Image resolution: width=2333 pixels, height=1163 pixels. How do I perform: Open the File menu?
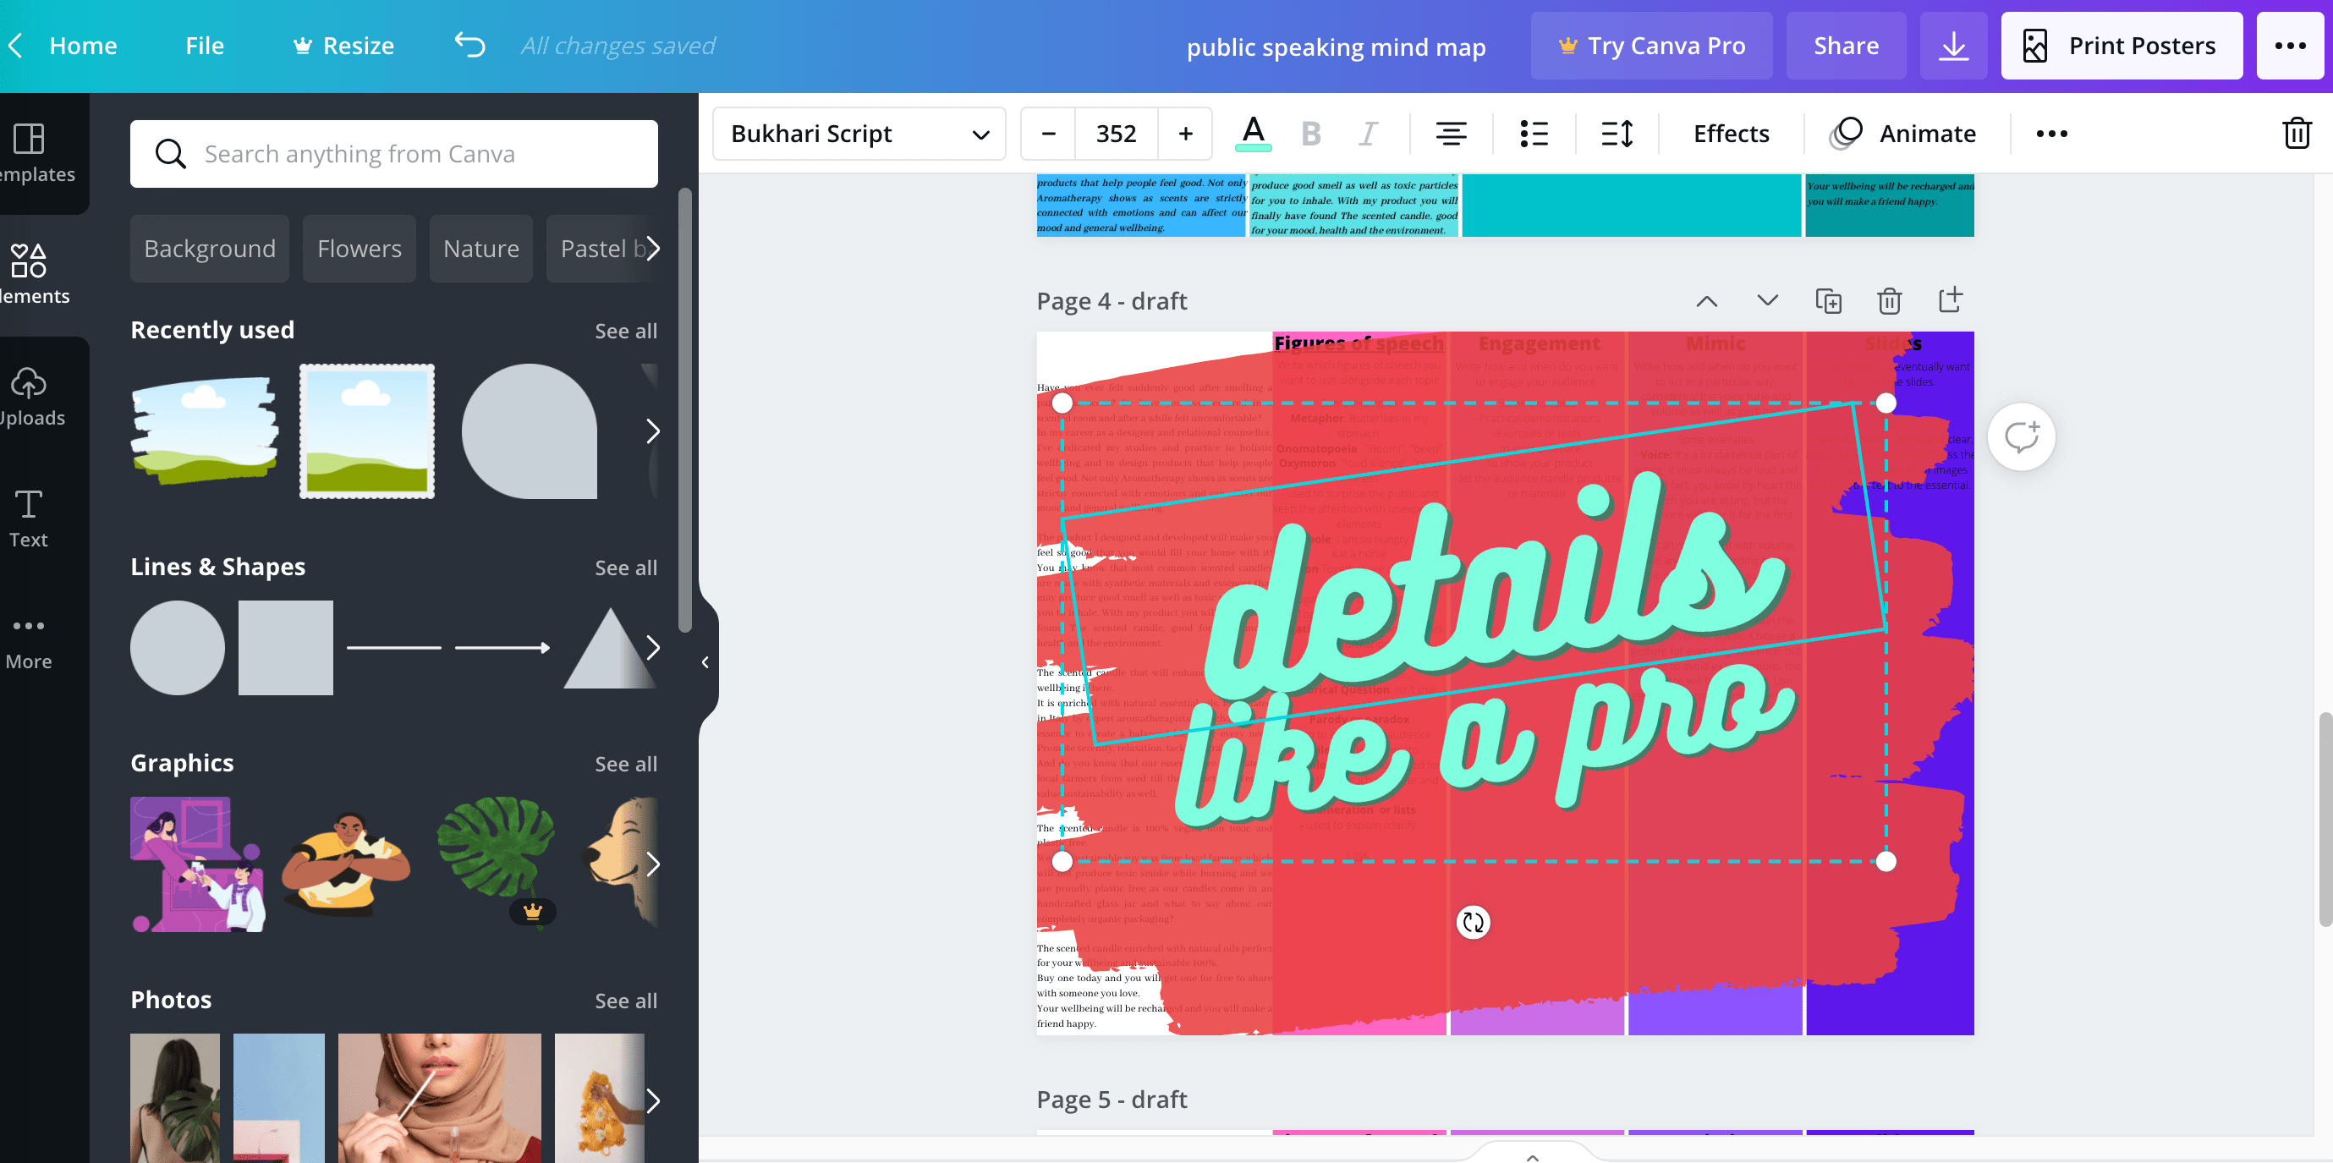point(204,44)
